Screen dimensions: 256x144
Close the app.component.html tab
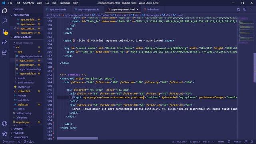point(138,10)
